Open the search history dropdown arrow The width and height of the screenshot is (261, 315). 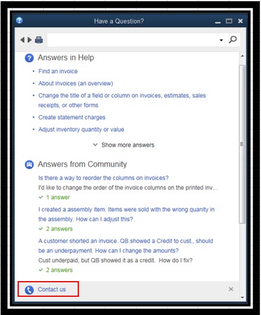[221, 40]
